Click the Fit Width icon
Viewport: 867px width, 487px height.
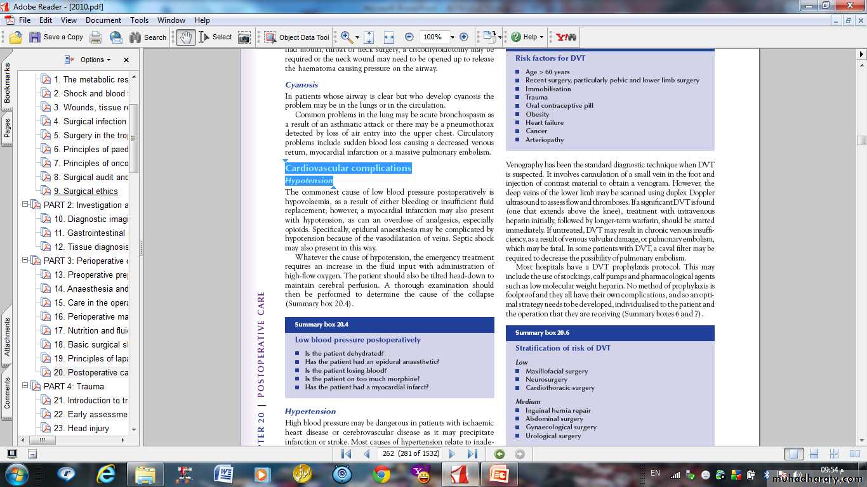(x=389, y=37)
